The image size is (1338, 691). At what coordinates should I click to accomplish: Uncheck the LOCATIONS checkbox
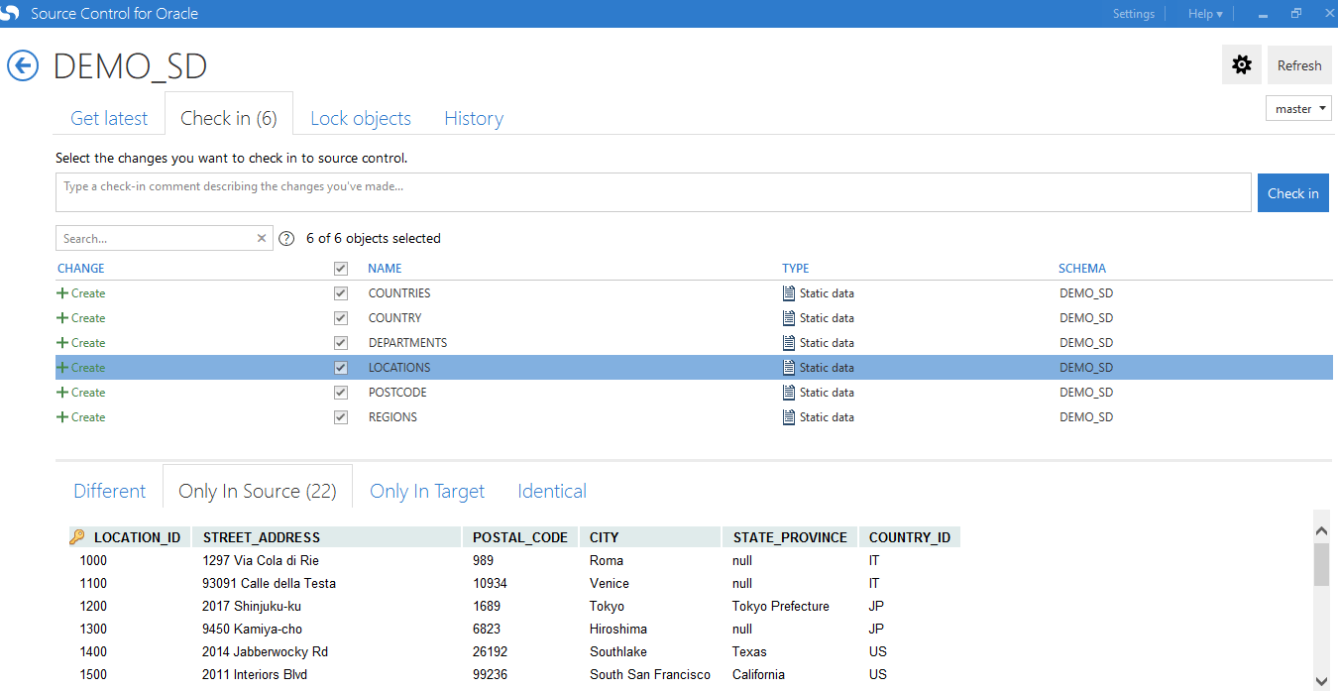click(x=341, y=368)
